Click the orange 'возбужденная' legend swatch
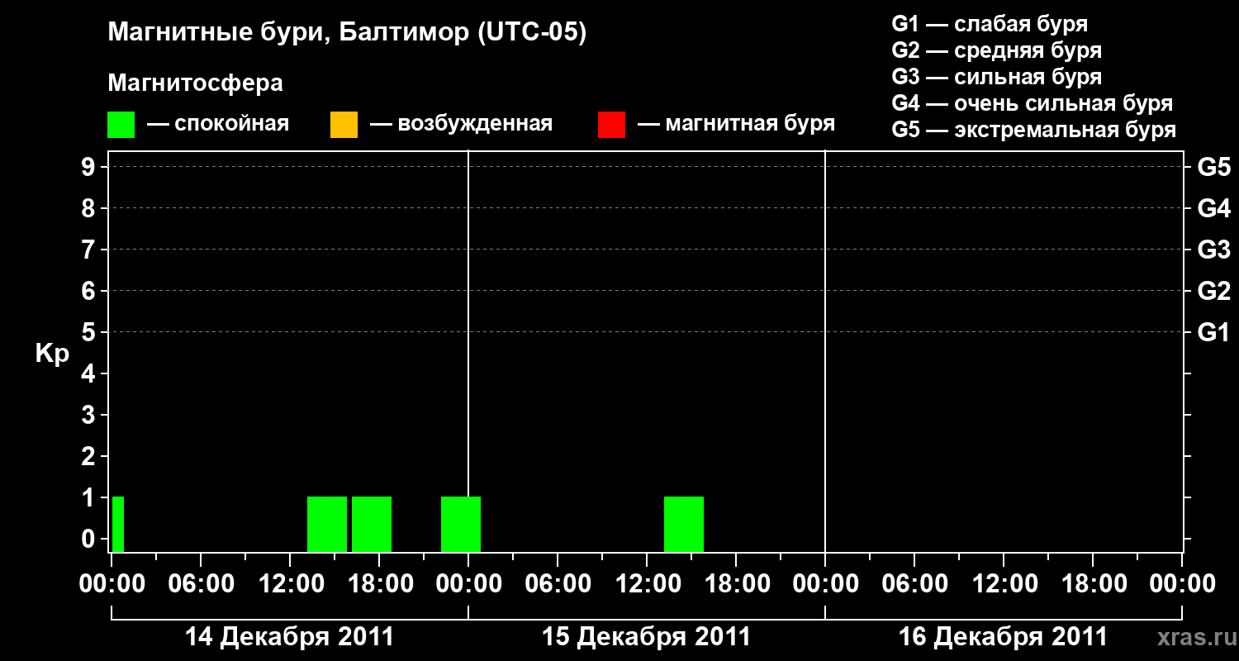The height and width of the screenshot is (661, 1239). coord(344,124)
